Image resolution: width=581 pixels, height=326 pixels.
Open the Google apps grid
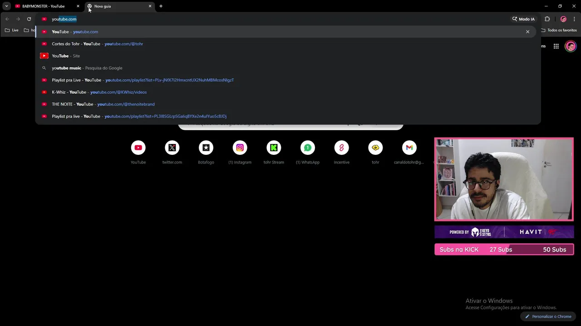coord(556,46)
